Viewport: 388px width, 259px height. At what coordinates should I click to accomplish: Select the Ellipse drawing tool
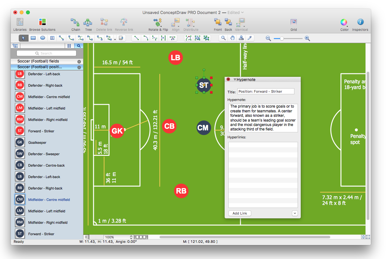pyautogui.click(x=43, y=38)
